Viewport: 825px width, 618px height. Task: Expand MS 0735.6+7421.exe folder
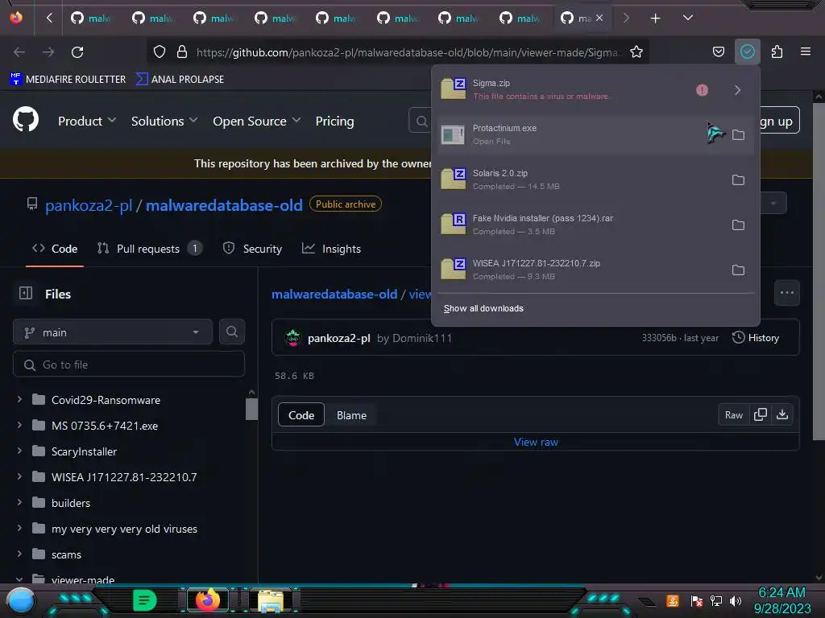[x=19, y=426]
